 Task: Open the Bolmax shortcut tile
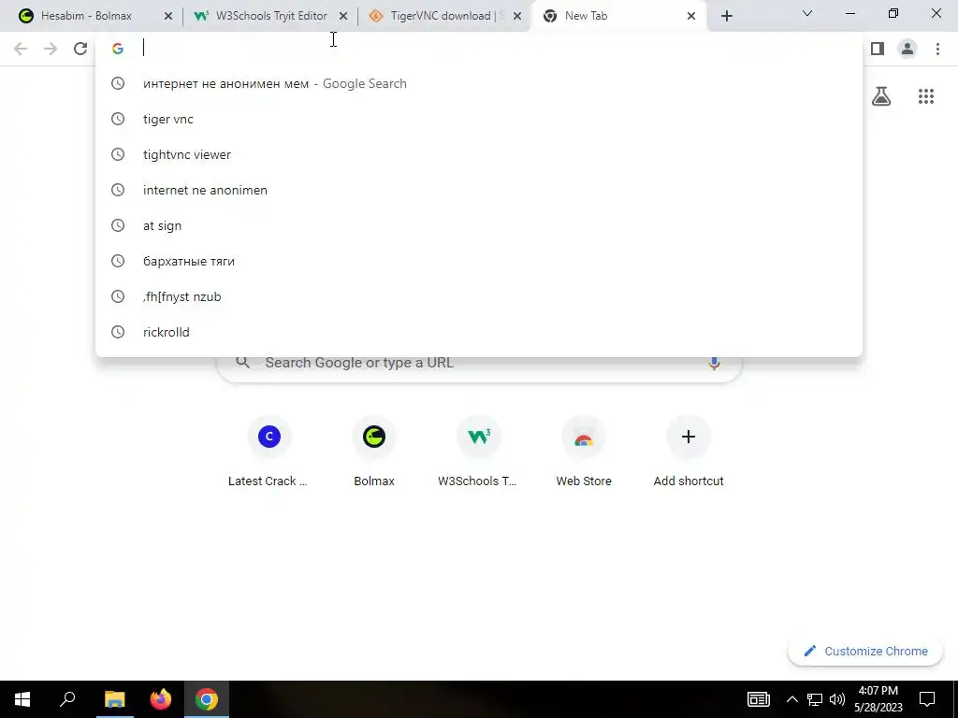(x=374, y=452)
